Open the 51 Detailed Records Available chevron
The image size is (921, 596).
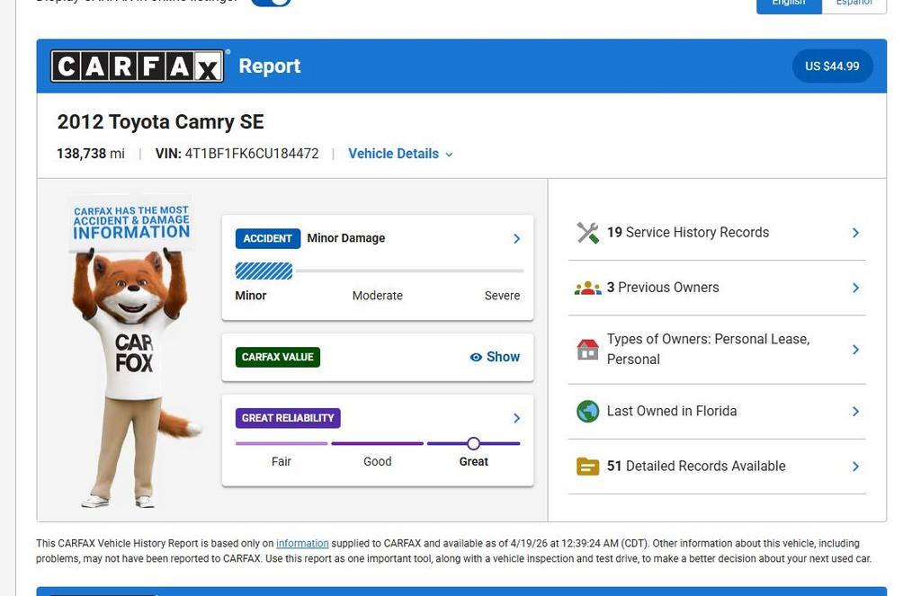tap(856, 467)
